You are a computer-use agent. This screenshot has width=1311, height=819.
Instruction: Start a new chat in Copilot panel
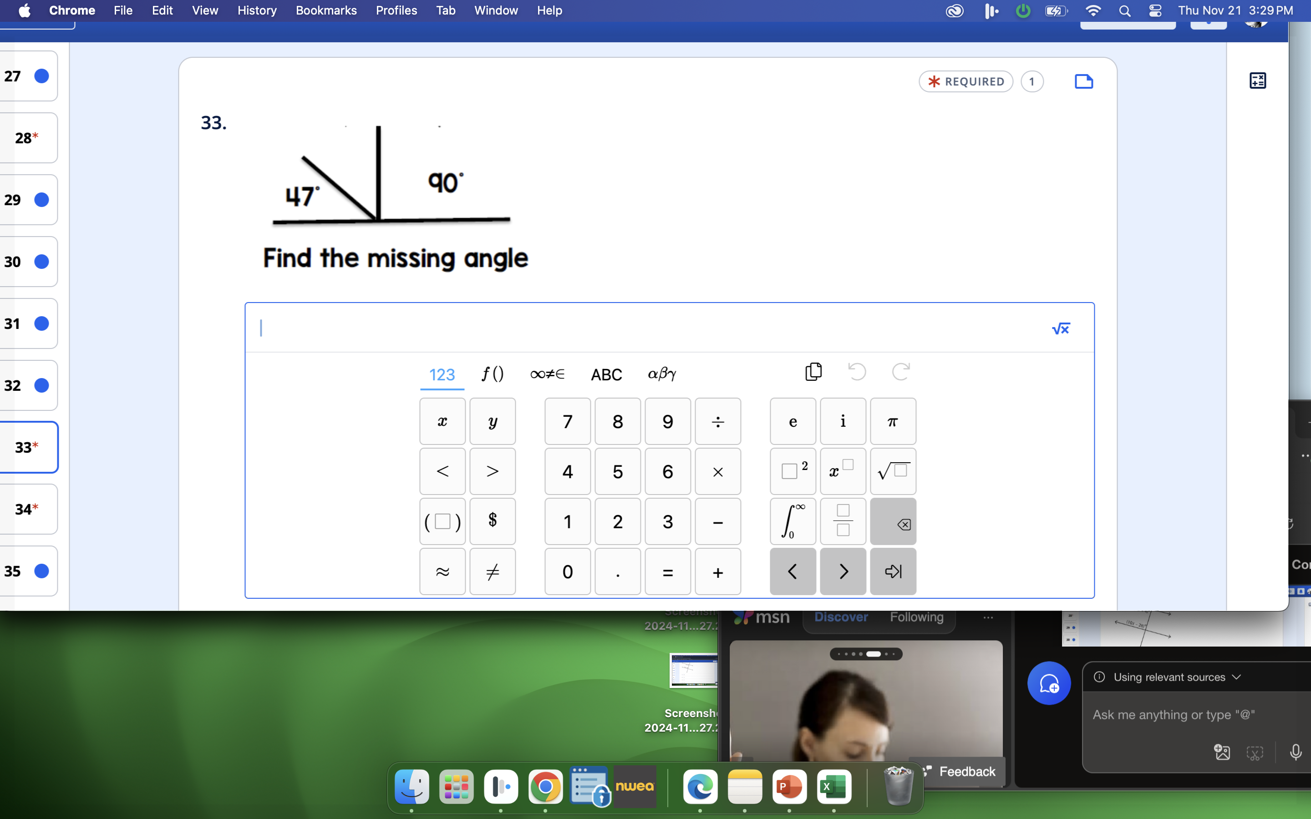click(1049, 683)
